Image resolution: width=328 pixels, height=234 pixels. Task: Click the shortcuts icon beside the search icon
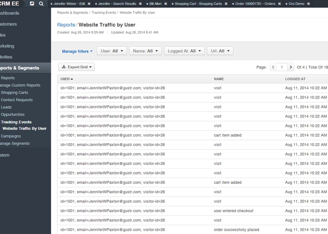click(32, 4)
